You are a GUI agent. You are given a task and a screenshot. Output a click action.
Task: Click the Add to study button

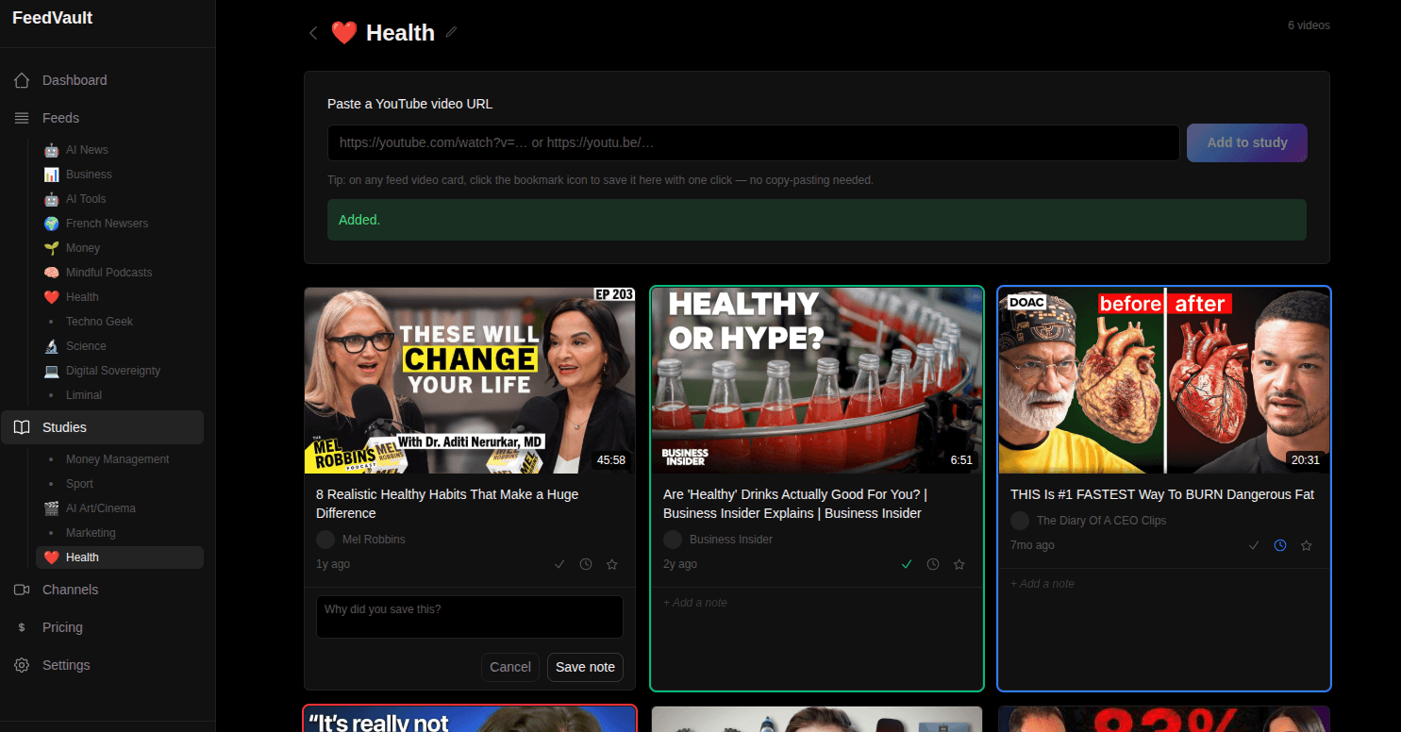tap(1247, 142)
